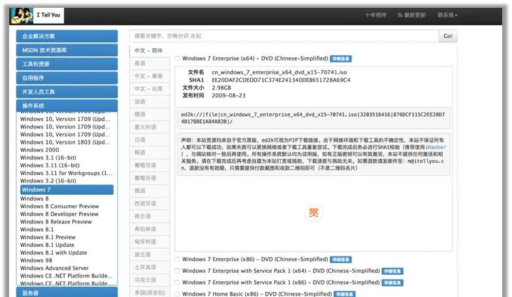This screenshot has width=512, height=297.
Task: Select Windows 3.1 (16-bit) entry
Action: point(48,158)
